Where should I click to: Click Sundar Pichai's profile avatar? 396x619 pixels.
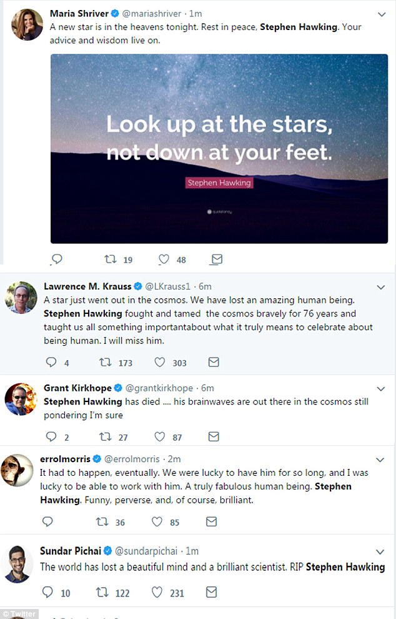pyautogui.click(x=20, y=563)
